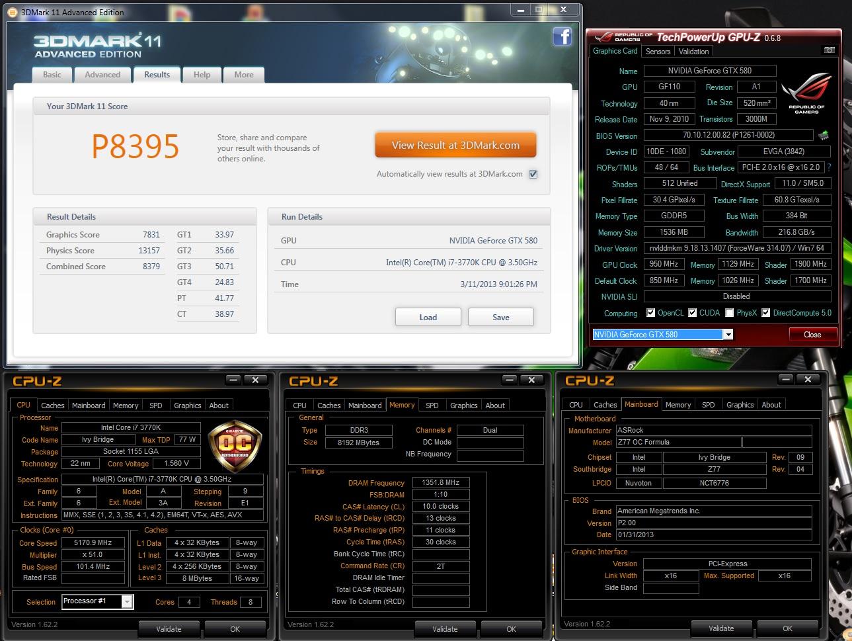The image size is (852, 641).
Task: Open the Help tab in 3DMark
Action: 202,75
